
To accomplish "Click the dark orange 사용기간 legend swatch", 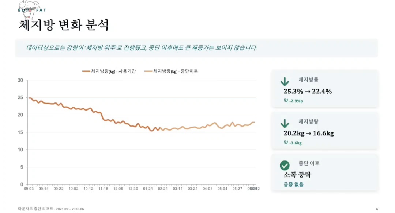I will (86, 71).
